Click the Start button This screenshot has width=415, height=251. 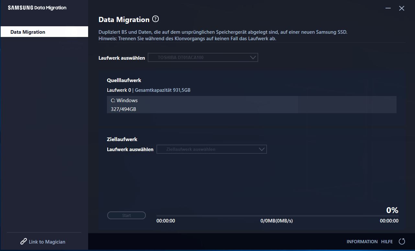(126, 215)
